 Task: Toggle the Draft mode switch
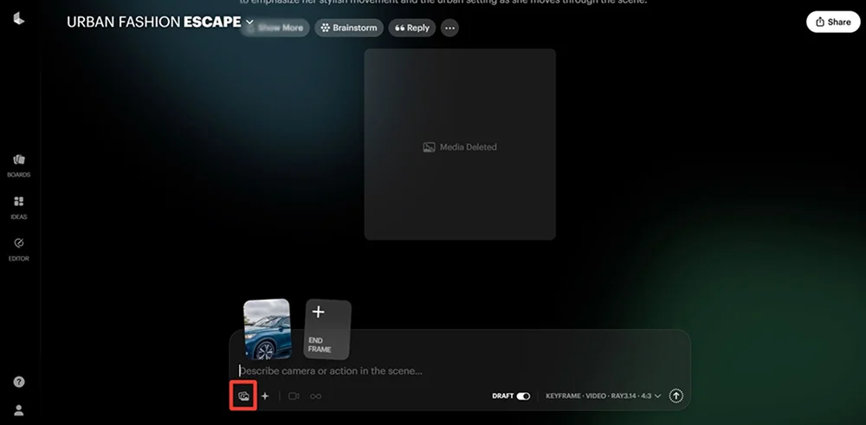click(x=523, y=396)
